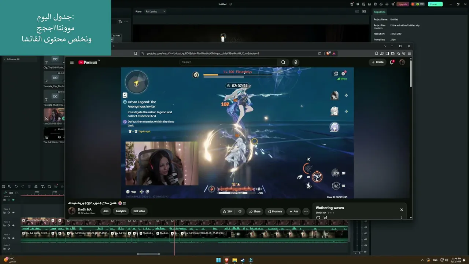Switch to the Project Info tab
The height and width of the screenshot is (264, 469).
coord(380,12)
